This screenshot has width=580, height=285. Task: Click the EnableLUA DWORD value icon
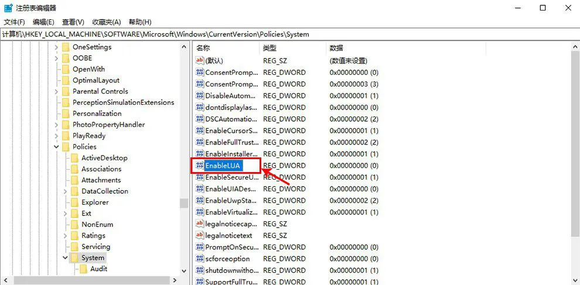[x=199, y=166]
